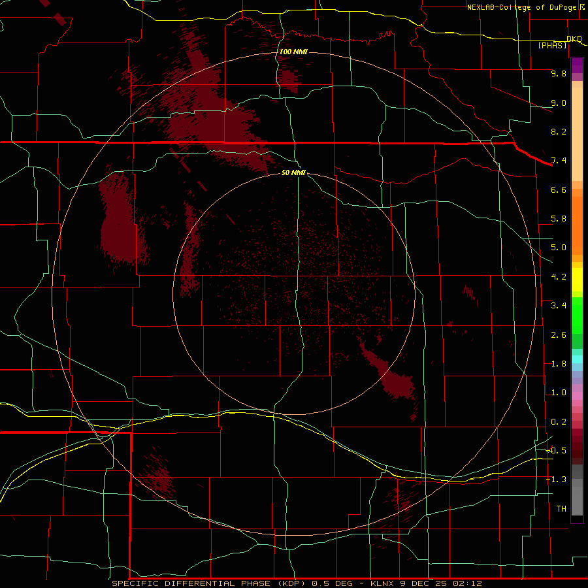This screenshot has height=588, width=588.
Task: Click the 7.4 scale value
Action: (x=559, y=161)
